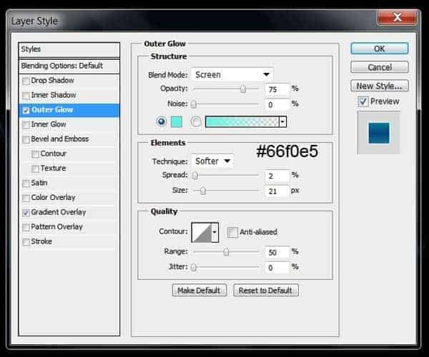
Task: Uncheck the Gradient Overlay checkbox
Action: [x=26, y=213]
